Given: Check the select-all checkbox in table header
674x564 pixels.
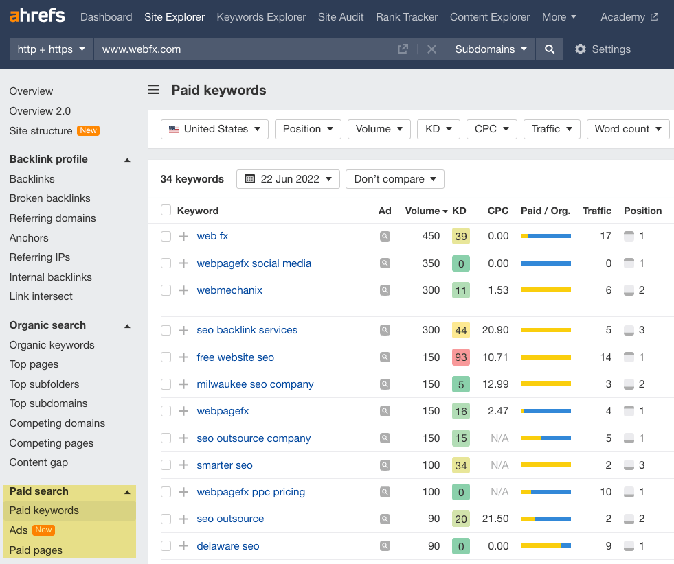Looking at the screenshot, I should (166, 211).
